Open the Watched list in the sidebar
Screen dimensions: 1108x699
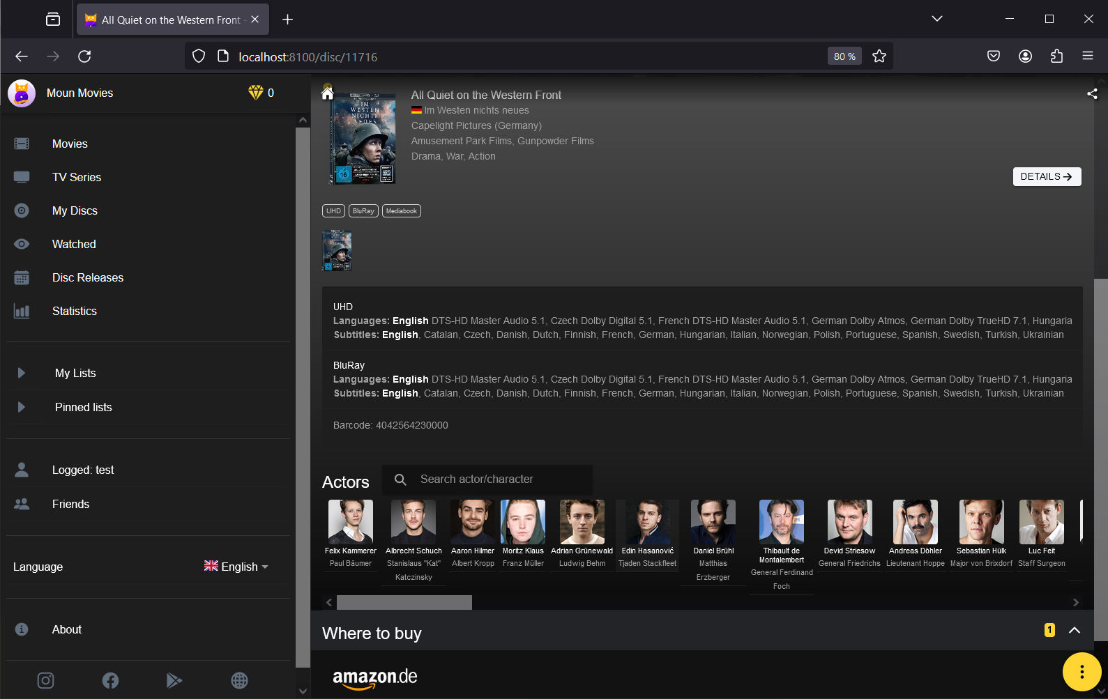(74, 244)
